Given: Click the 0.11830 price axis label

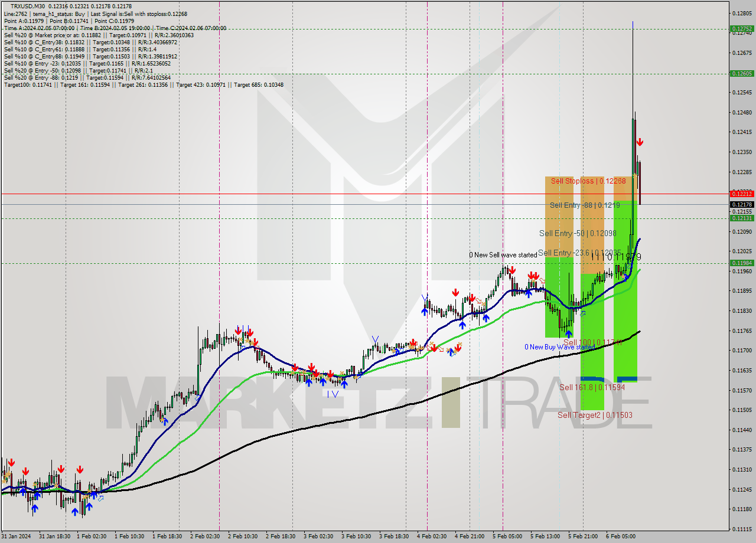Looking at the screenshot, I should (x=742, y=310).
